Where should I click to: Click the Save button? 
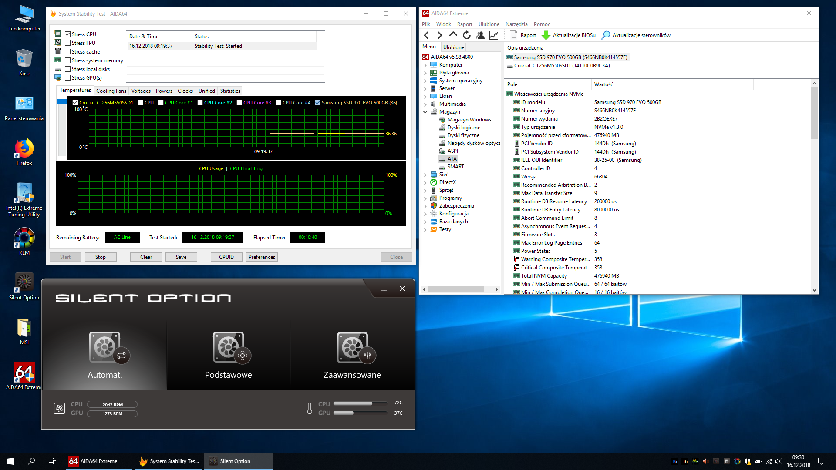181,257
